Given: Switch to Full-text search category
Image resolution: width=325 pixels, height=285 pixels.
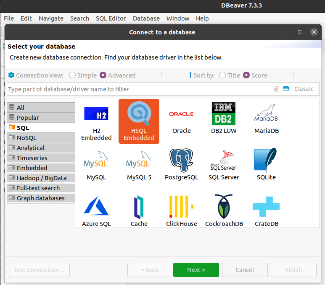Looking at the screenshot, I should [x=41, y=188].
